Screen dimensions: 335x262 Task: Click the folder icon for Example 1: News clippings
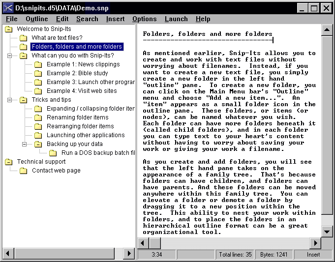click(38, 64)
